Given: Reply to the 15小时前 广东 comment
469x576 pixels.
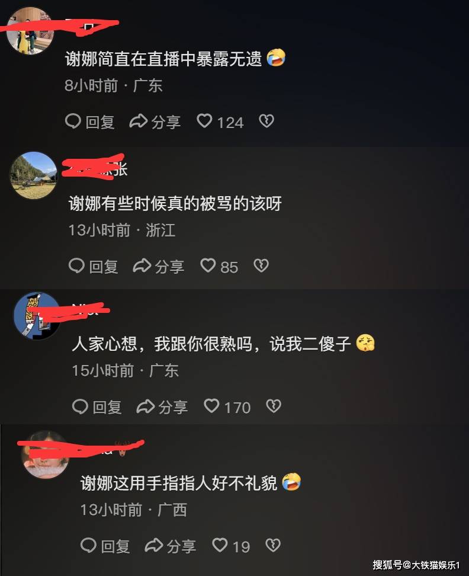Looking at the screenshot, I should pyautogui.click(x=97, y=407).
